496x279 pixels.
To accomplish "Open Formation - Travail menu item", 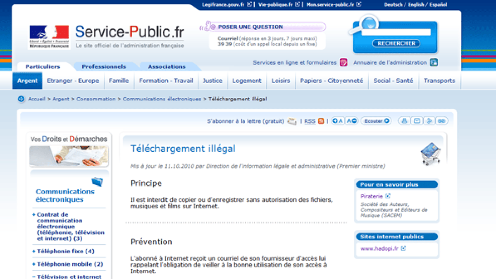I will pos(166,81).
